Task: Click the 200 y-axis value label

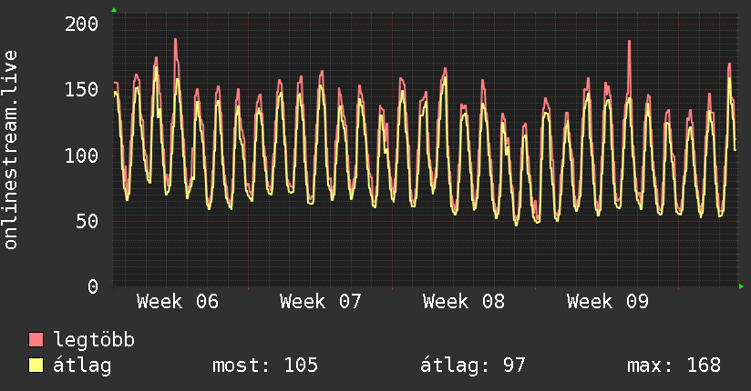Action: [x=82, y=24]
